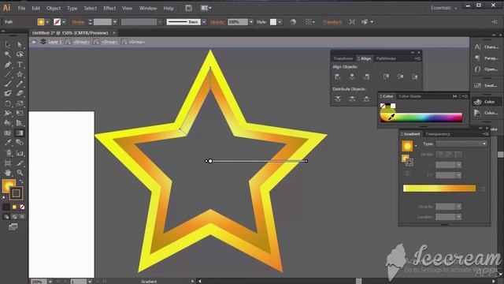Open the fill color dropdown in control bar
The width and height of the screenshot is (504, 284).
click(x=47, y=22)
